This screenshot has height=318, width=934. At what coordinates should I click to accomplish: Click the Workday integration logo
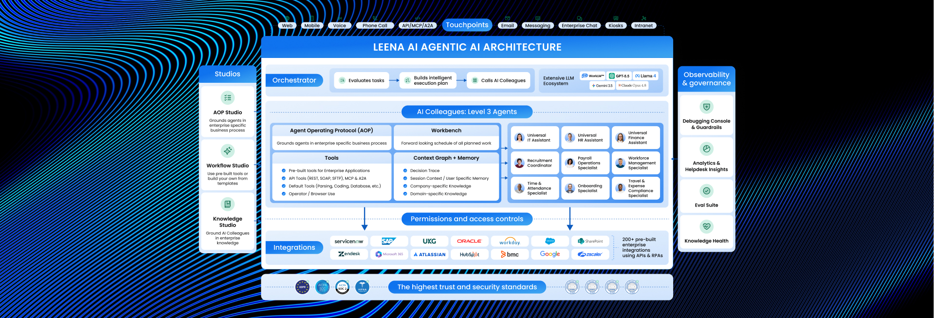(510, 241)
